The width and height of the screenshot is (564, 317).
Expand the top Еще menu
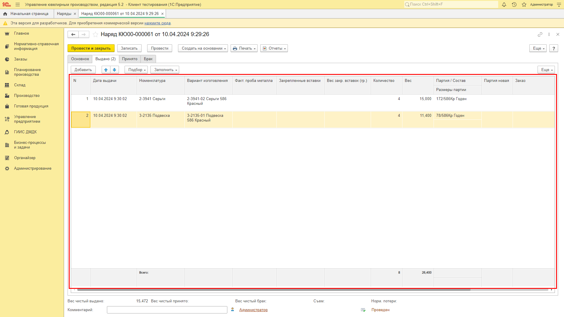click(x=538, y=48)
